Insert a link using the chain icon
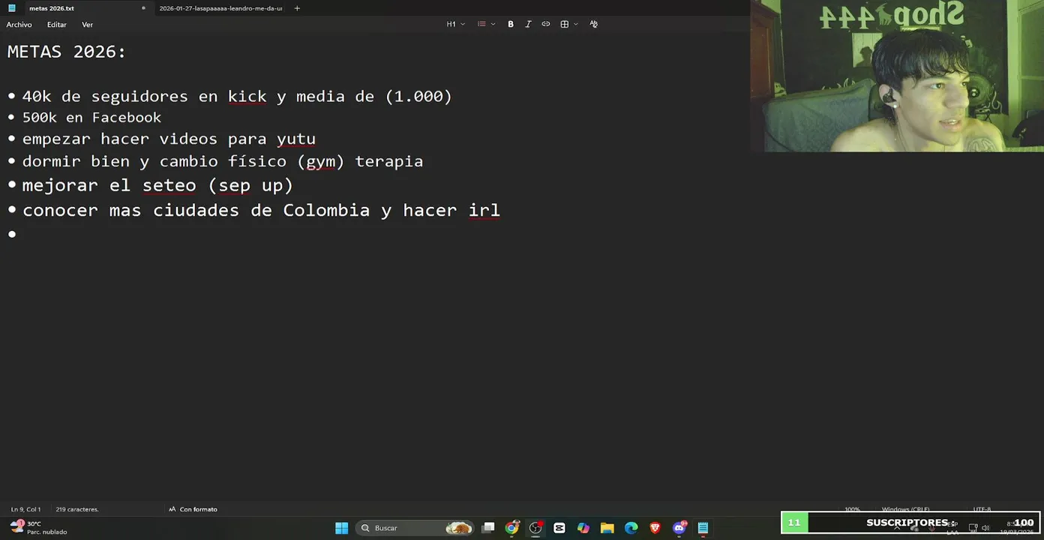 [x=546, y=24]
